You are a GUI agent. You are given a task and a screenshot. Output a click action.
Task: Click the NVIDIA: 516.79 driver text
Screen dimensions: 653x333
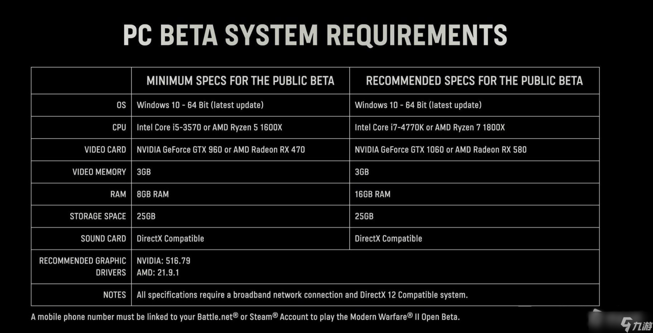[x=163, y=261]
